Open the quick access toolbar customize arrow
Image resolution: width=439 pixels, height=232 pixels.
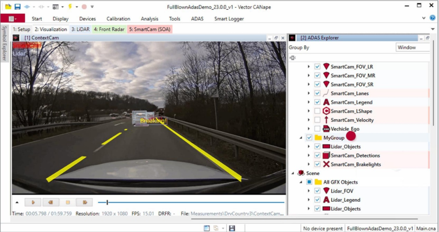pos(92,7)
